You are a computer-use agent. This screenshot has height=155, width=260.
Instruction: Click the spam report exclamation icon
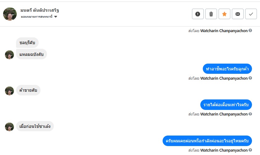point(198,14)
